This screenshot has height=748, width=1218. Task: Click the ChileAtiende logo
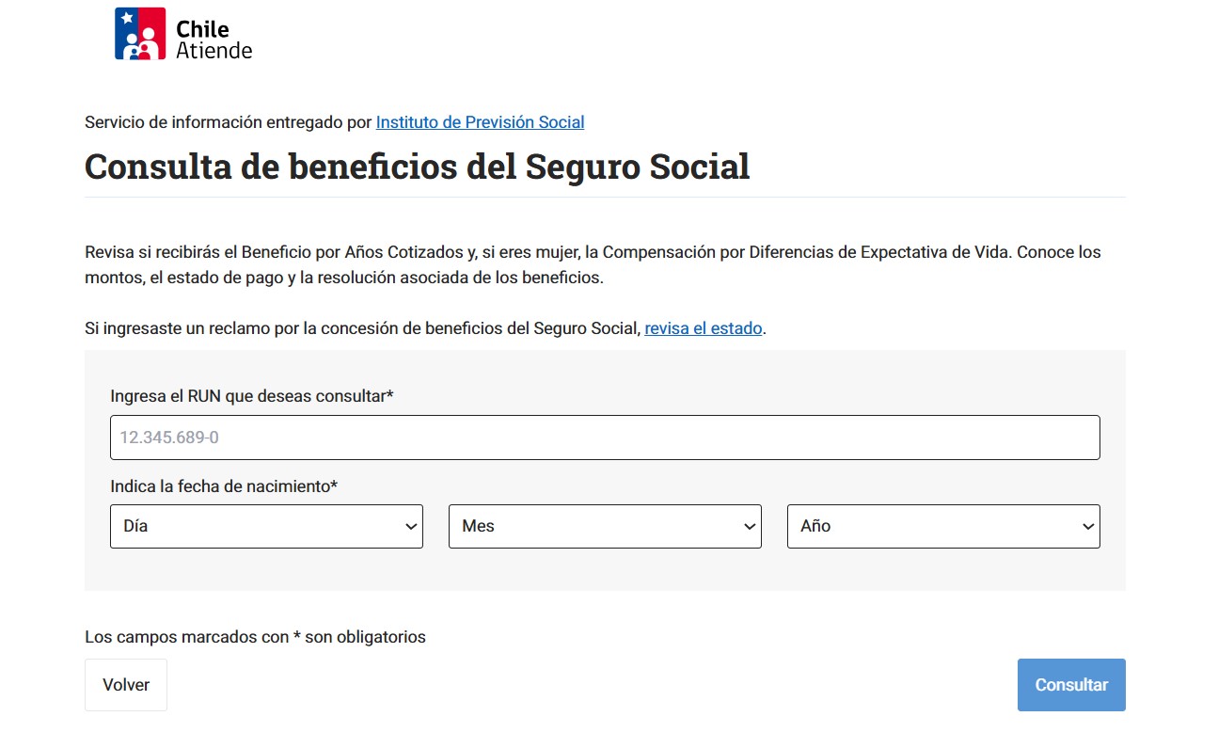[182, 36]
